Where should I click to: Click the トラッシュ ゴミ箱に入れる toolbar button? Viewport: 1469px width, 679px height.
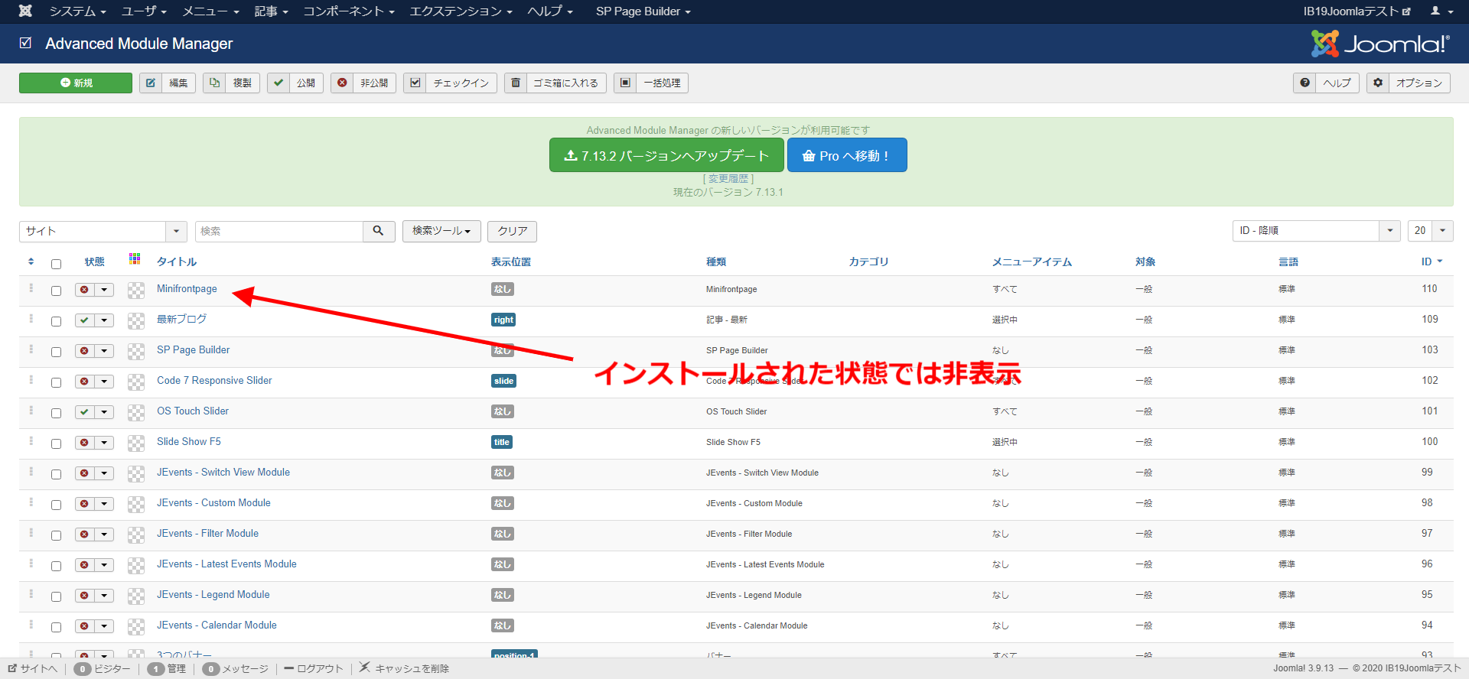click(555, 83)
